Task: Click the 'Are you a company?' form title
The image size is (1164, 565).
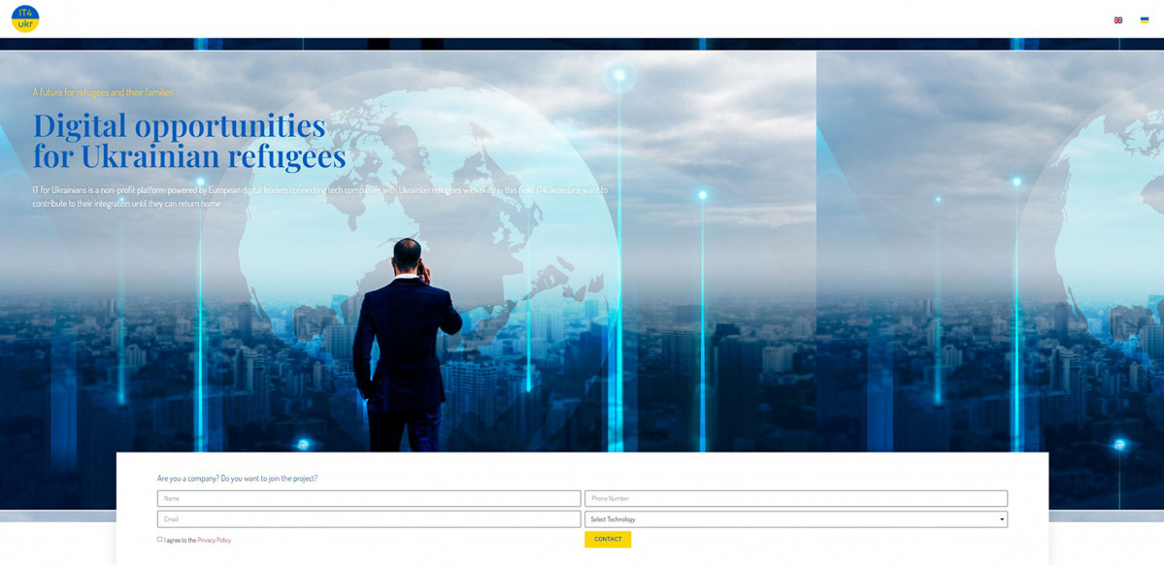Action: [237, 478]
